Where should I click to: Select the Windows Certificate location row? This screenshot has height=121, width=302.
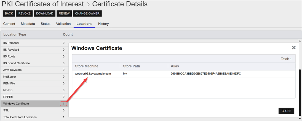16,104
